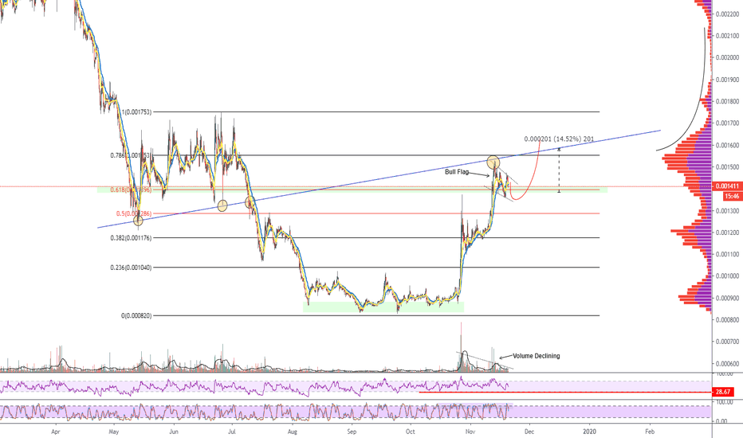Select the 0.618 Fibonacci level label
The width and height of the screenshot is (743, 438).
point(131,190)
